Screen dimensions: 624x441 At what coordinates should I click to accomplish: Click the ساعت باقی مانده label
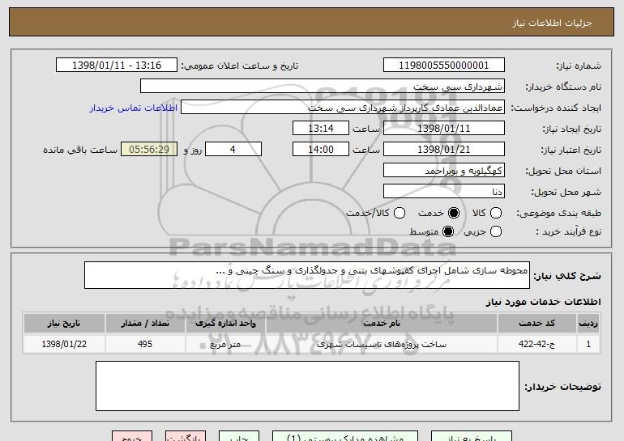(80, 150)
